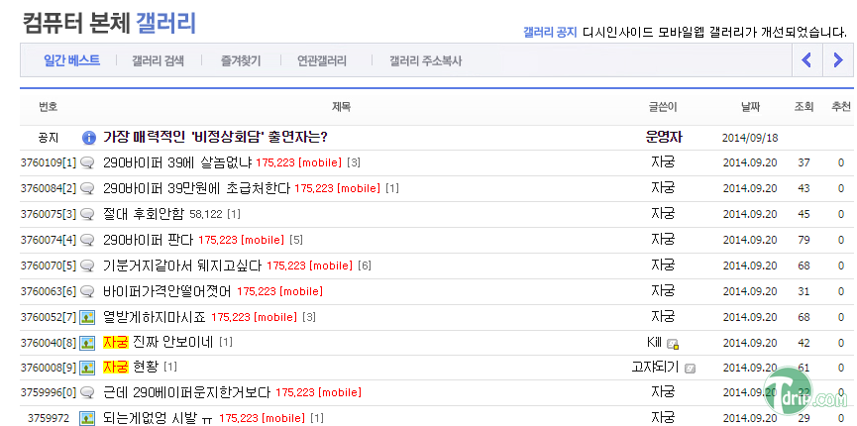Screen dimensions: 857x426
Task: Open post 근데 290베이퍼운지한거보다
Action: click(187, 392)
